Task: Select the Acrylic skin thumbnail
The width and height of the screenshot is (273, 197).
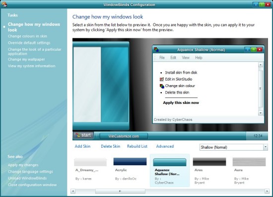Action: click(130, 161)
